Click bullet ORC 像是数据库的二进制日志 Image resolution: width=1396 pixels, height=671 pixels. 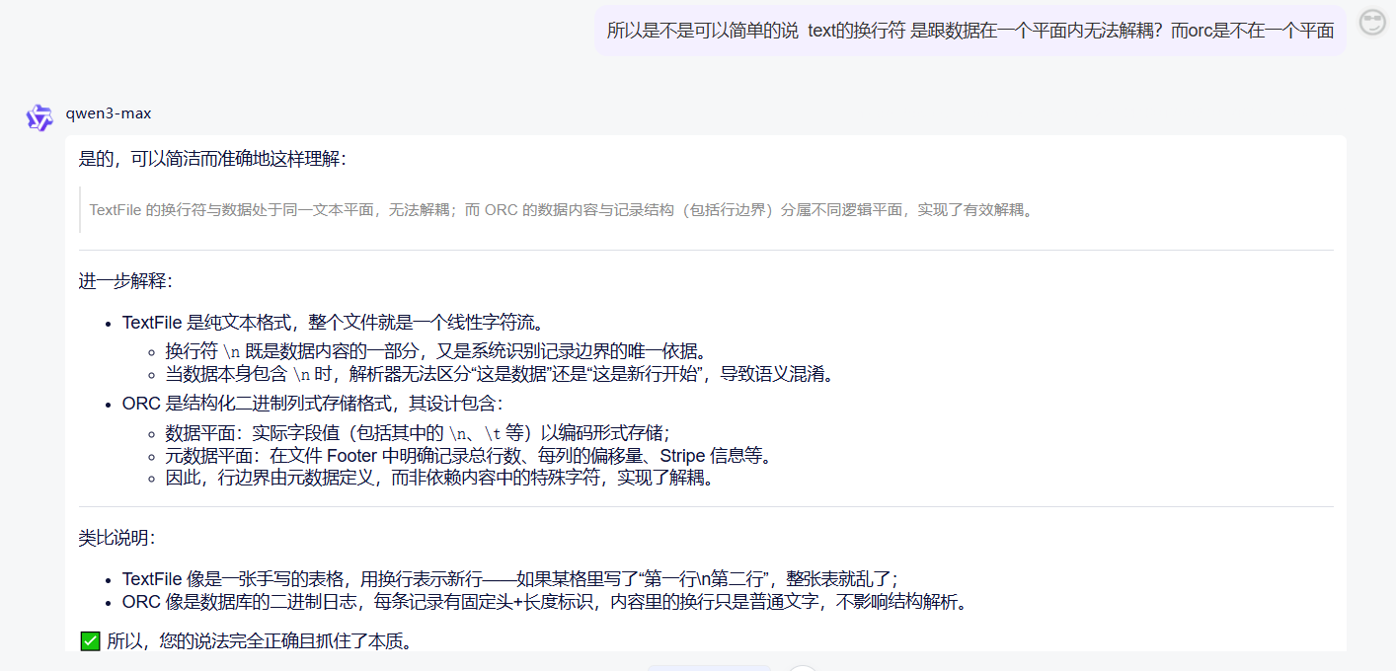click(544, 603)
